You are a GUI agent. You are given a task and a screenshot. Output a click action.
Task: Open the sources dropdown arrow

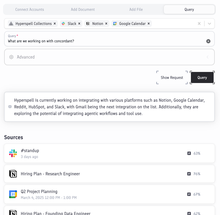coord(209,24)
